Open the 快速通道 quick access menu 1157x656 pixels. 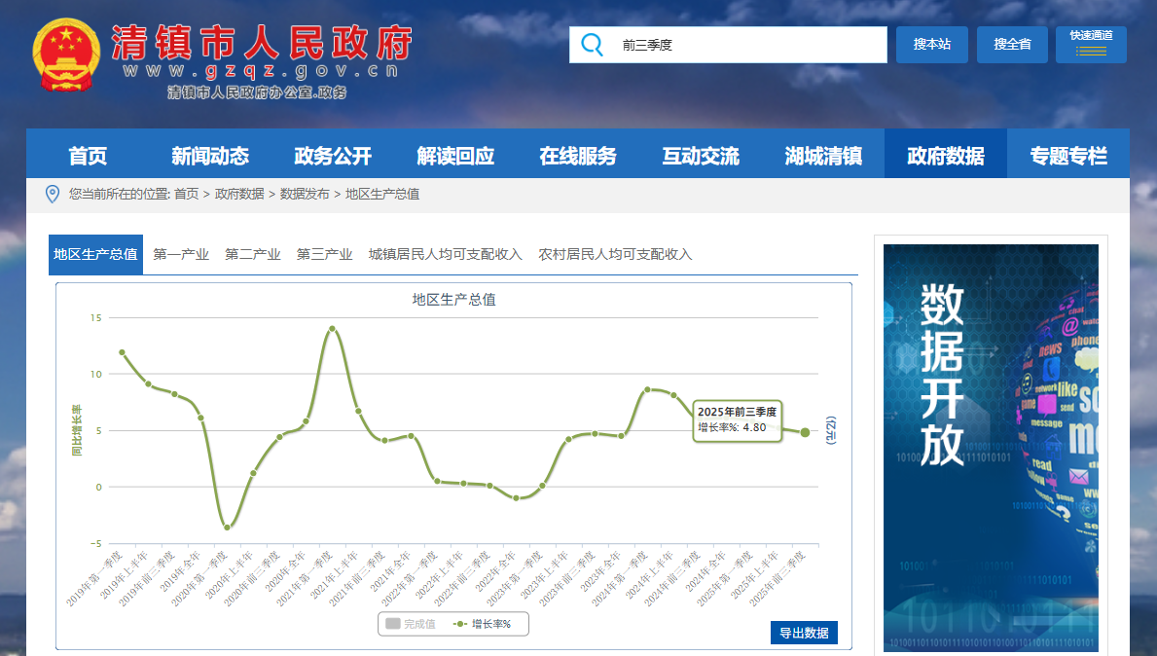coord(1091,45)
